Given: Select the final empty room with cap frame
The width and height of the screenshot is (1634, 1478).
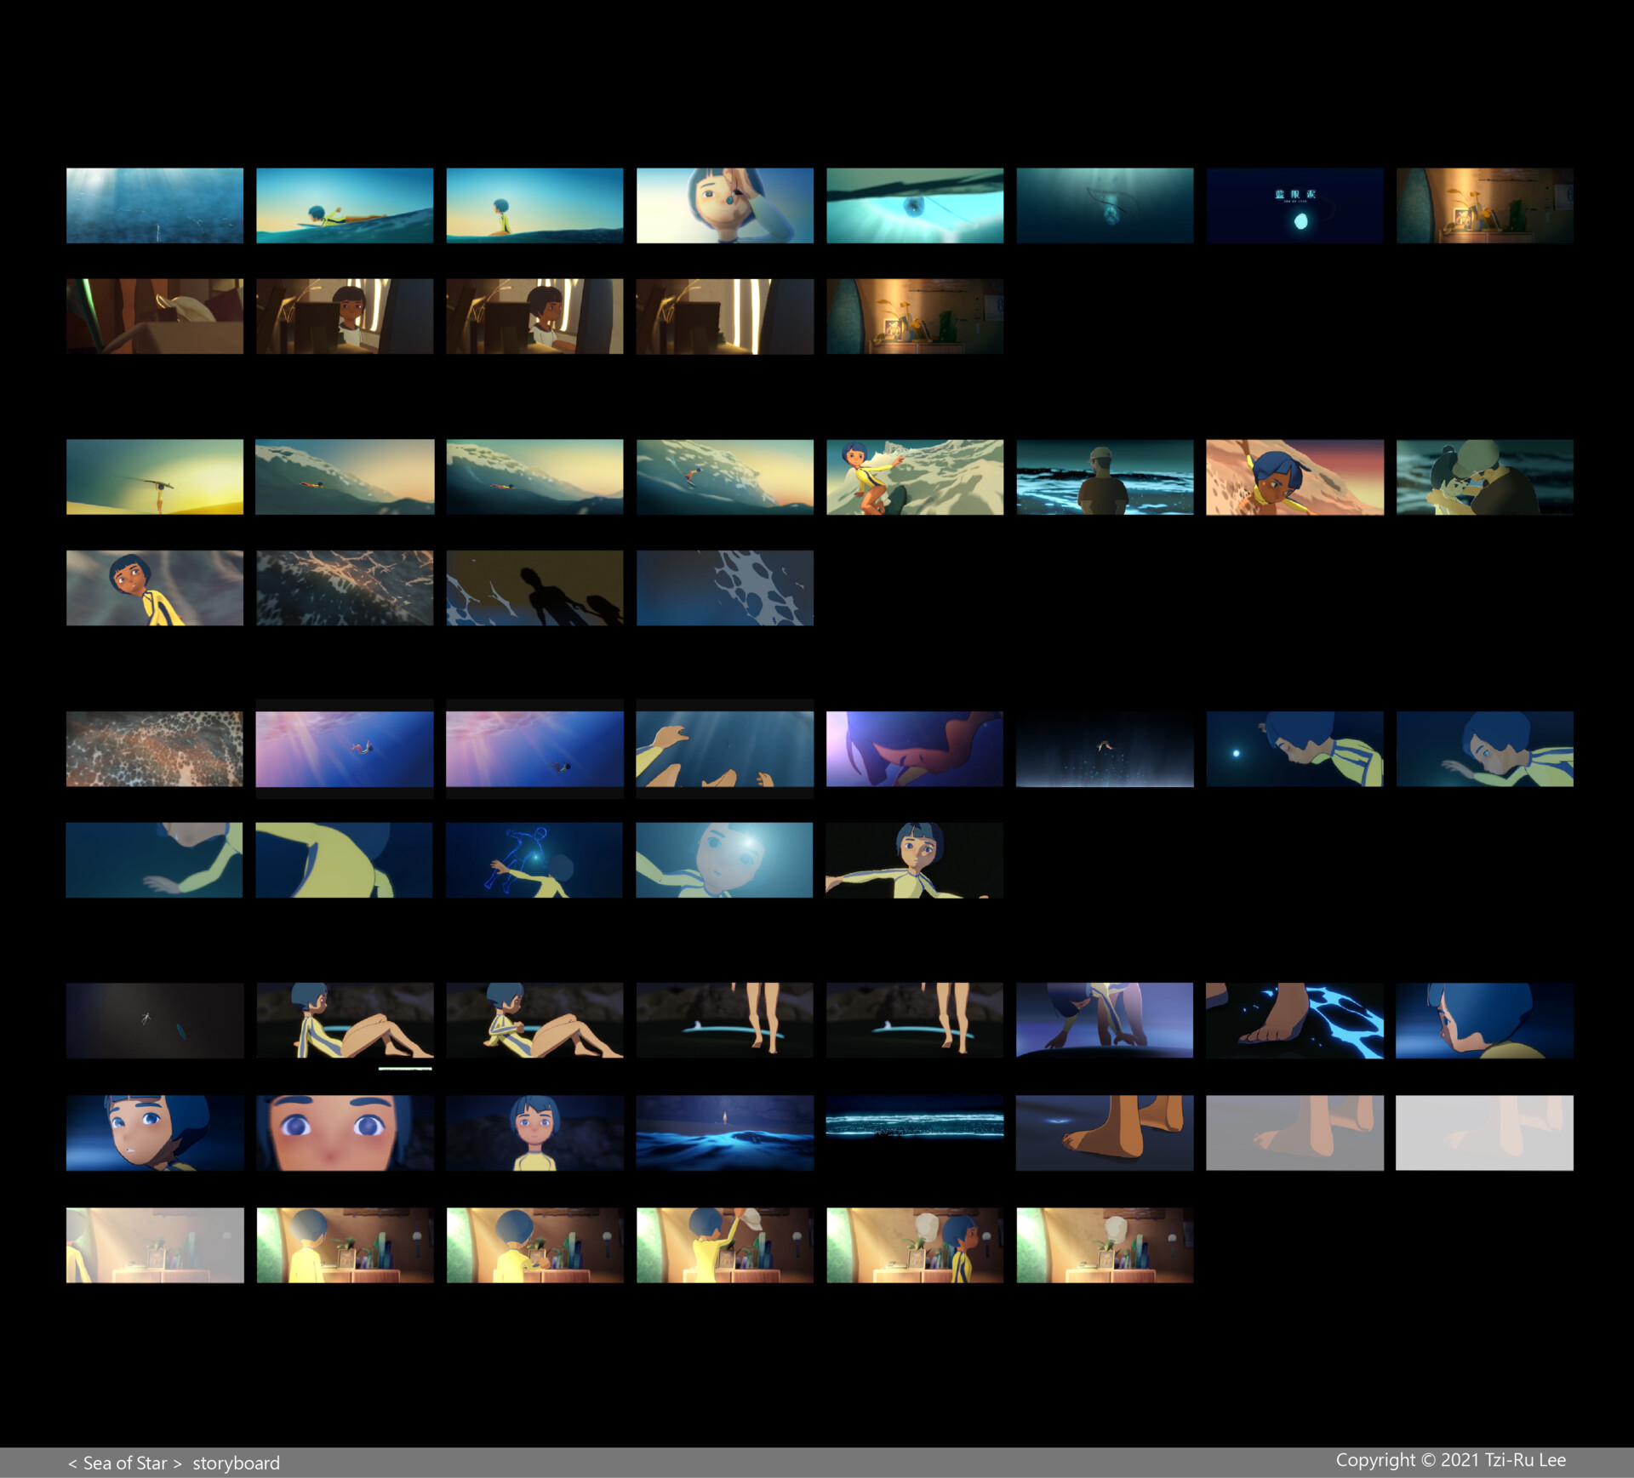Looking at the screenshot, I should click(x=1104, y=1245).
